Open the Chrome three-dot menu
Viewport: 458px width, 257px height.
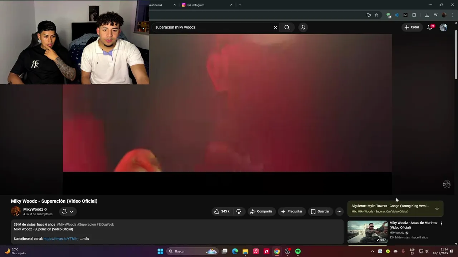[453, 15]
